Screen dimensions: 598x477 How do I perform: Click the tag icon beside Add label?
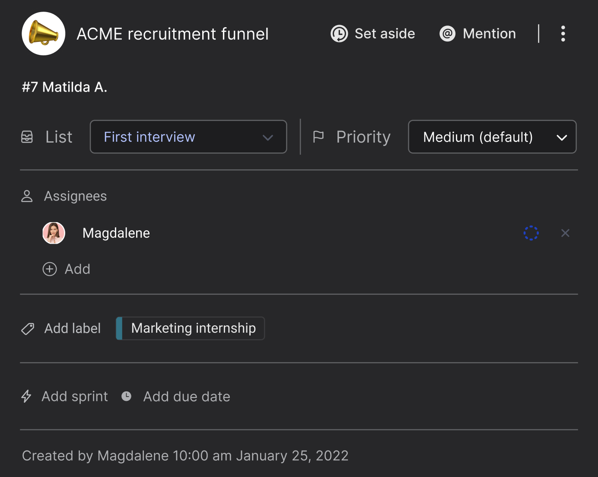coord(27,328)
